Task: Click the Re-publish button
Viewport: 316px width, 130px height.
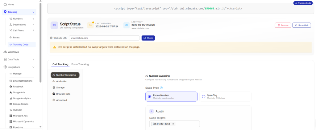Action: [301, 25]
